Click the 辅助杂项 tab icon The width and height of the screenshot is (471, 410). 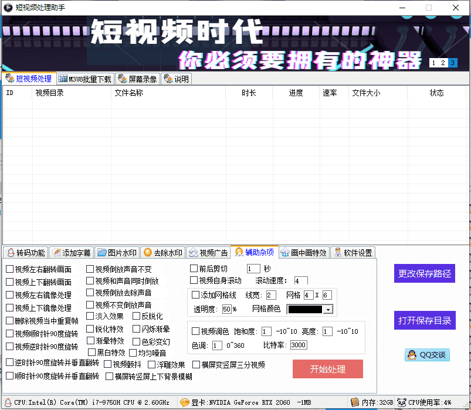(239, 252)
